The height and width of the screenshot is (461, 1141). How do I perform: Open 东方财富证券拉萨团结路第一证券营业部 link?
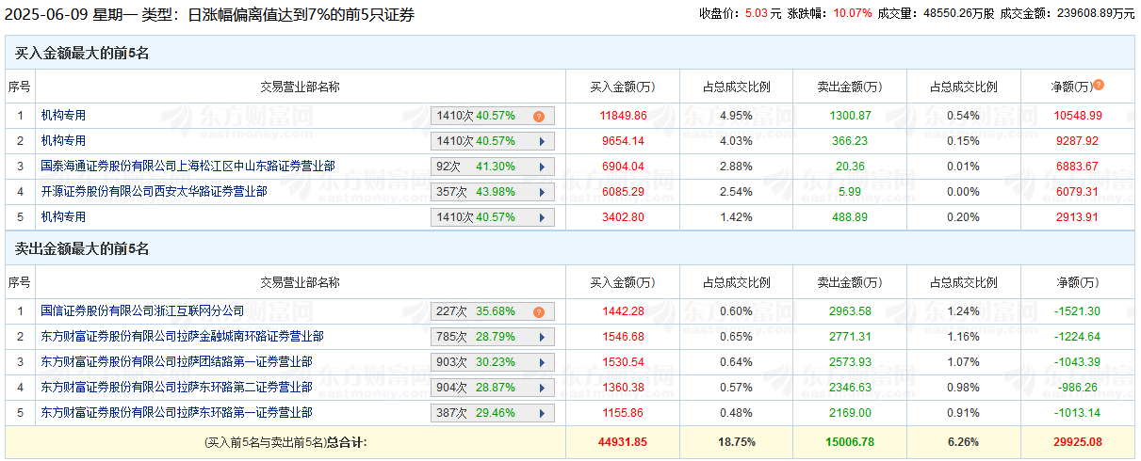pos(176,361)
